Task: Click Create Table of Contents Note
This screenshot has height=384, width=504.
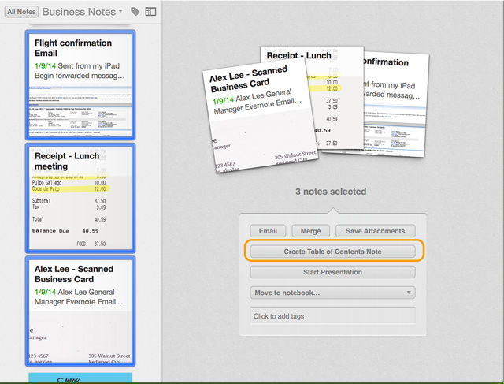Action: 332,252
